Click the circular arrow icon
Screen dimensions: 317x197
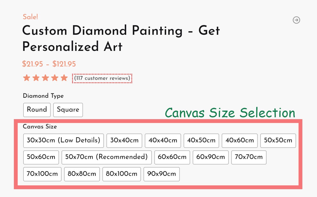297,20
